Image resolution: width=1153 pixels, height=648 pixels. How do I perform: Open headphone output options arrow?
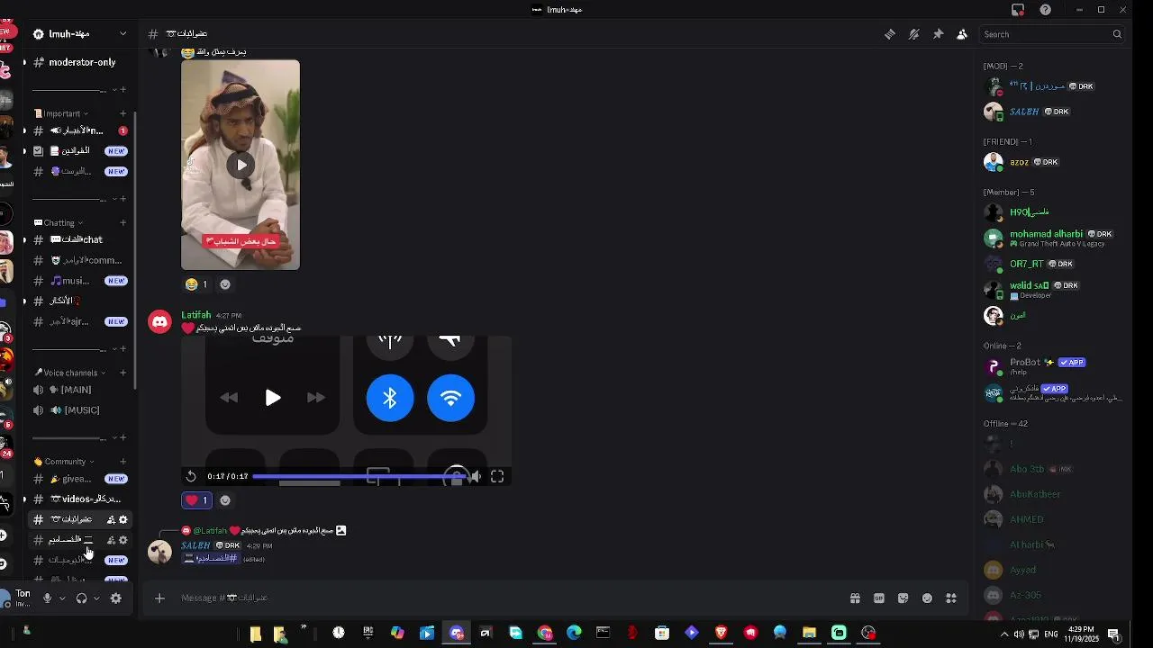[x=96, y=598]
